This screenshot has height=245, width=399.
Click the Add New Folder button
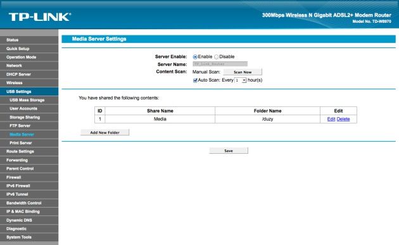tap(105, 132)
